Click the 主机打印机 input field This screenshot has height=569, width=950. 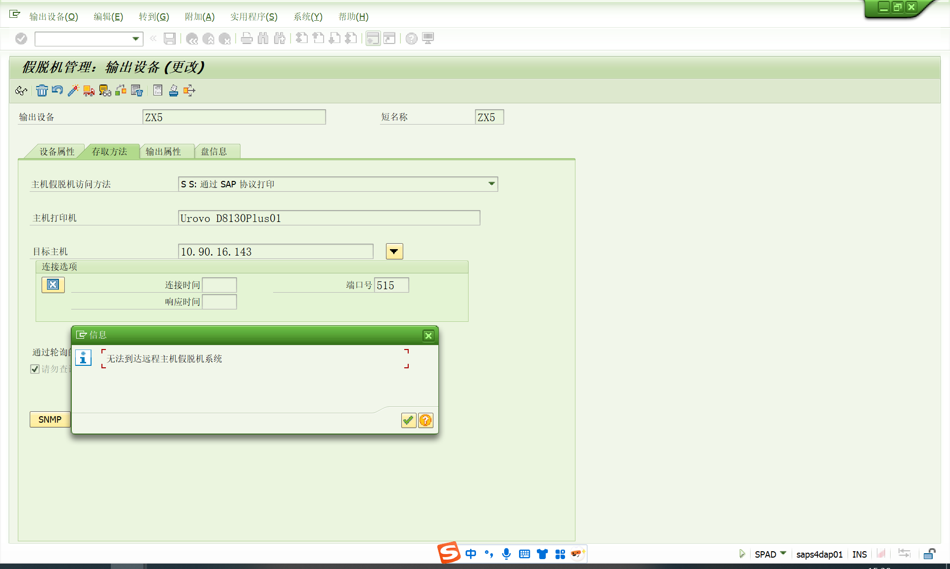[x=329, y=218]
